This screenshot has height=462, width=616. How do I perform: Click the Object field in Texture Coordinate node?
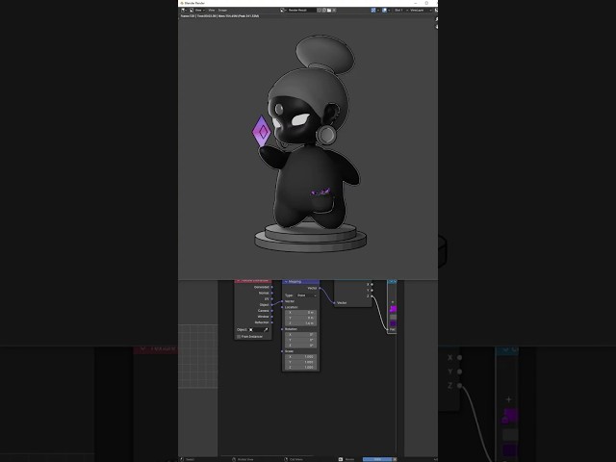click(x=259, y=330)
